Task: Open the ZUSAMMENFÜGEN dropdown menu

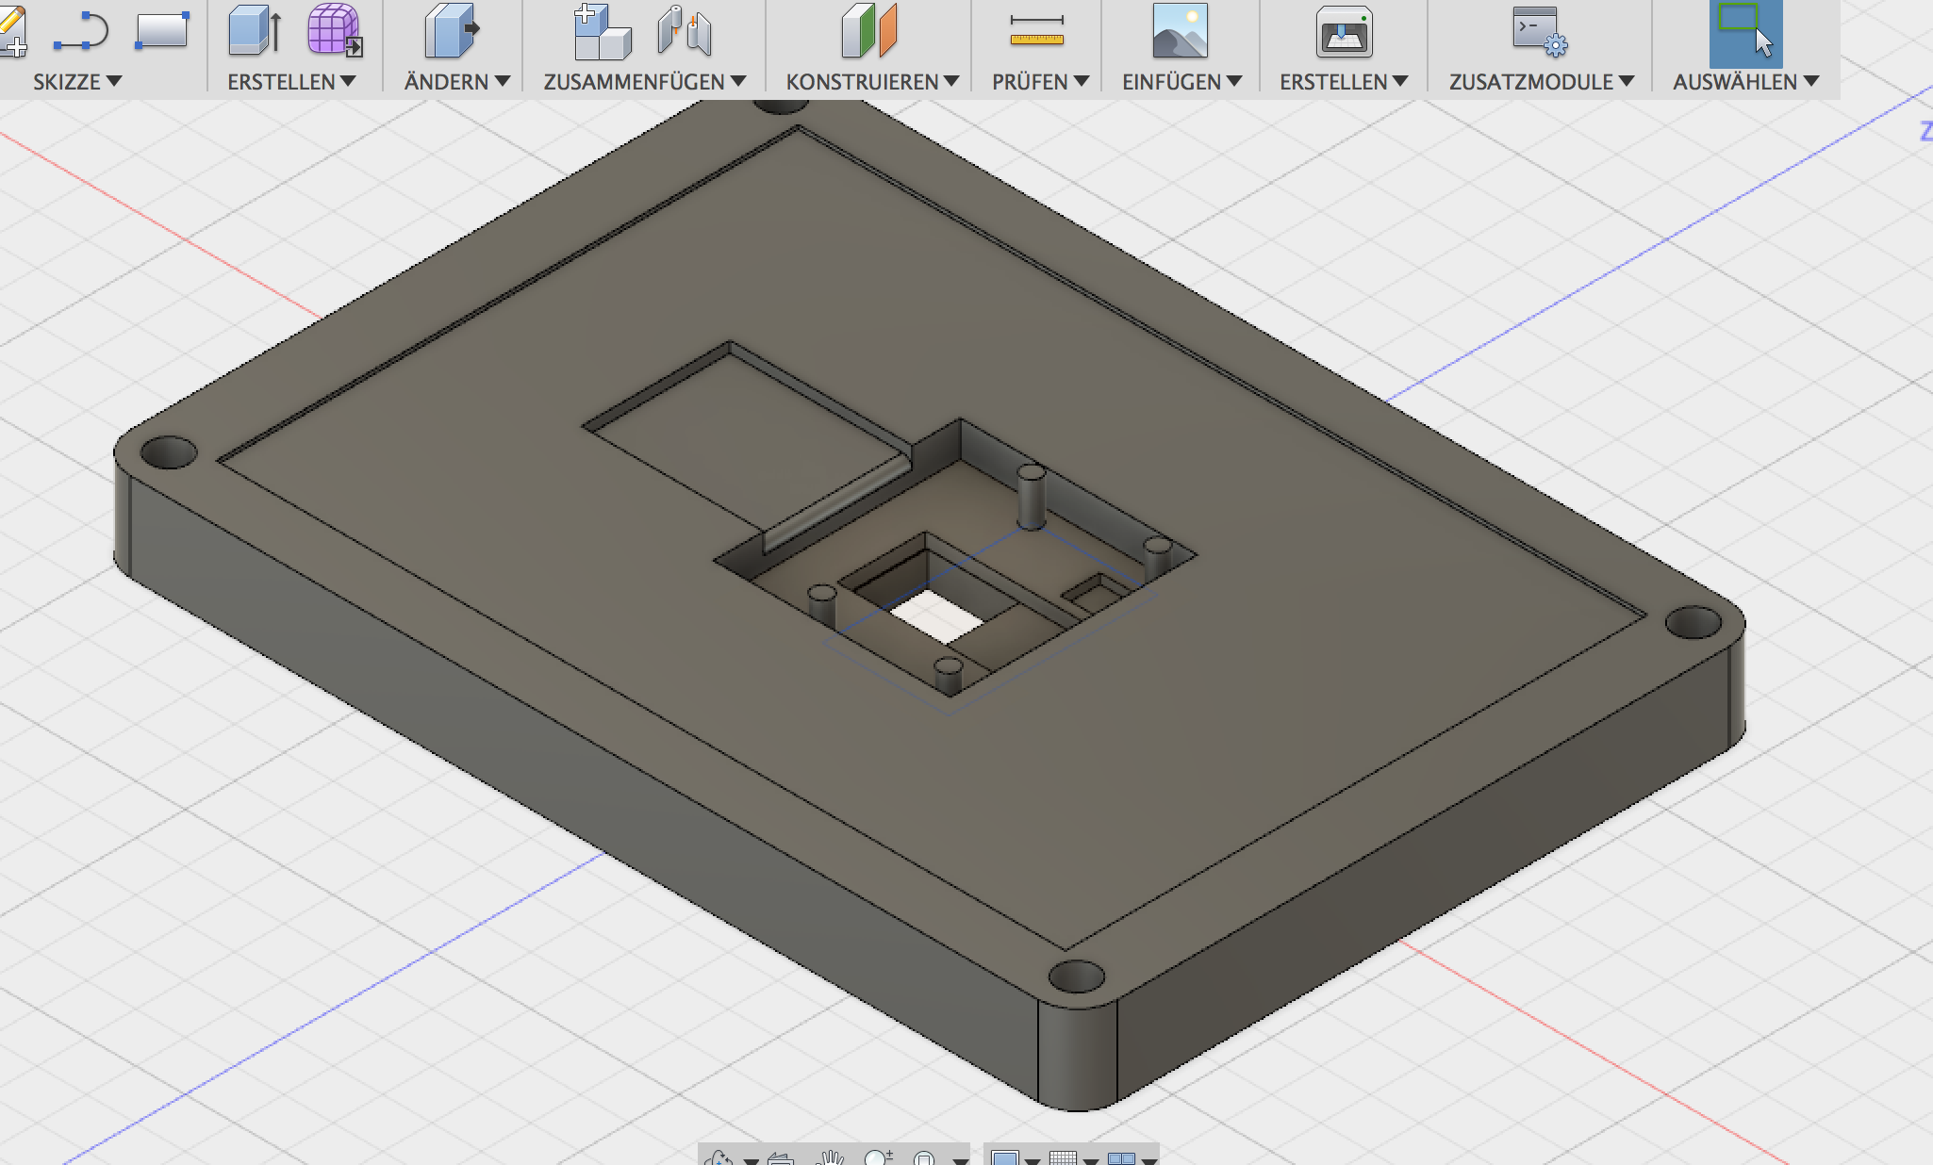Action: pyautogui.click(x=645, y=82)
